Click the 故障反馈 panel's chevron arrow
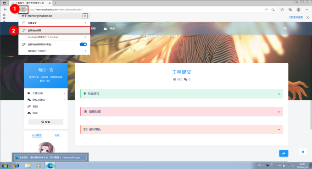The width and height of the screenshot is (312, 169). click(x=279, y=112)
